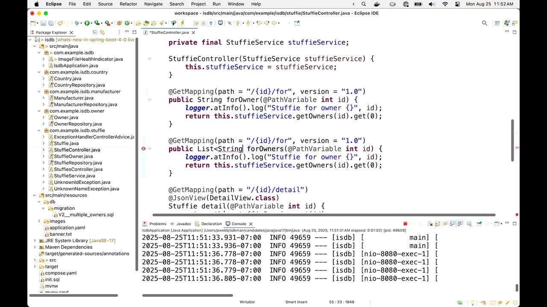This screenshot has height=307, width=547.
Task: Close the StuffieController.java editor tab
Action: click(x=193, y=32)
